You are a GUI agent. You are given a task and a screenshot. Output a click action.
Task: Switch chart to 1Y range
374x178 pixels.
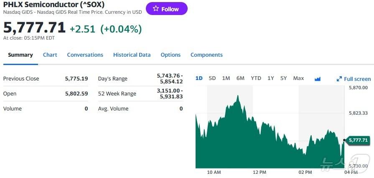[x=271, y=78]
